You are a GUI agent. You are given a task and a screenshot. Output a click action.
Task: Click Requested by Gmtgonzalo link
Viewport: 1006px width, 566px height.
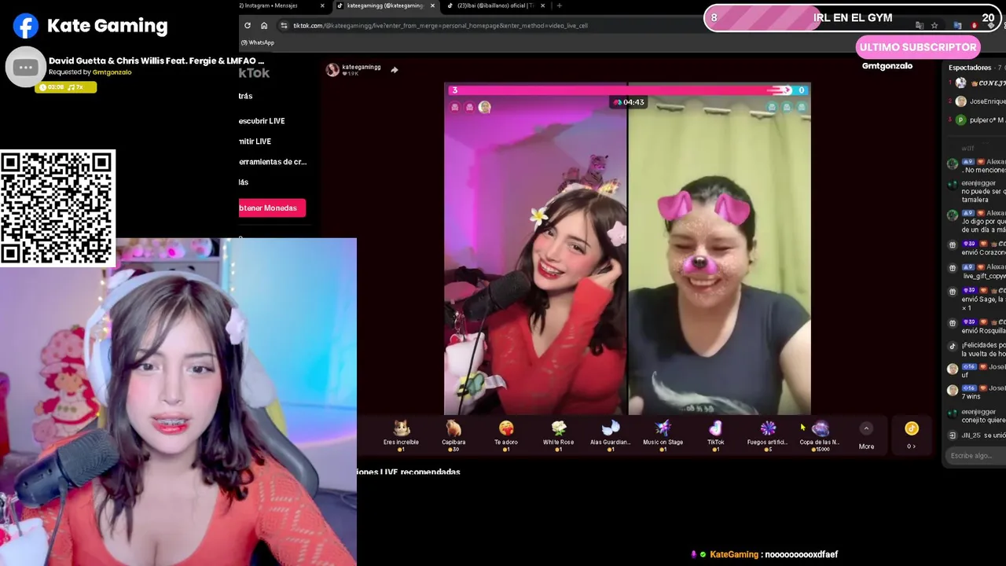click(x=90, y=72)
